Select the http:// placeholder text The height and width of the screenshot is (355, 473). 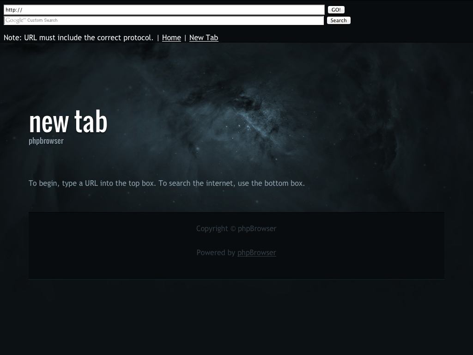(x=14, y=10)
